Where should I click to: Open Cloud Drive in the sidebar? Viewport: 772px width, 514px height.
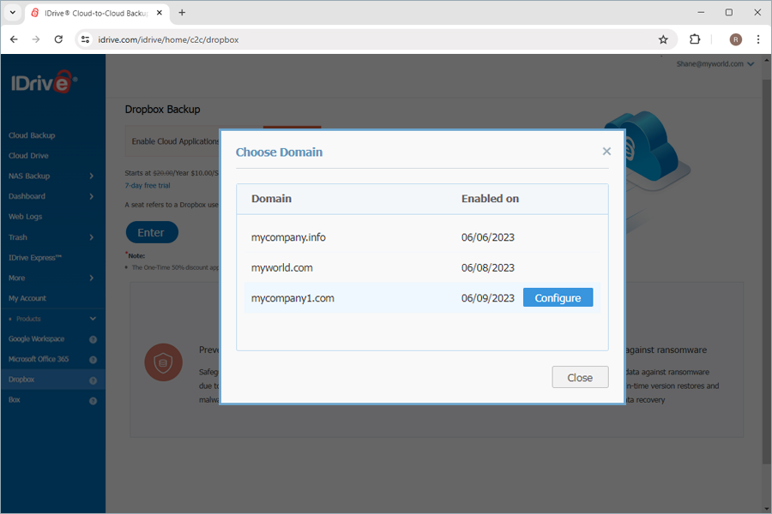(x=28, y=155)
